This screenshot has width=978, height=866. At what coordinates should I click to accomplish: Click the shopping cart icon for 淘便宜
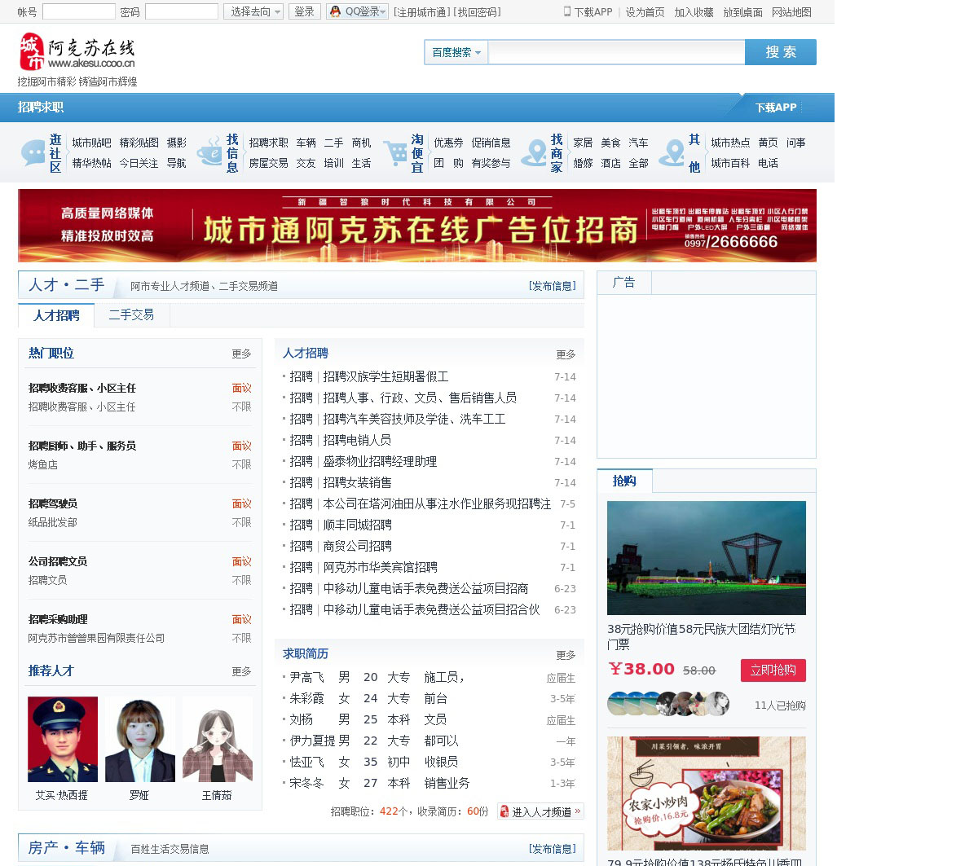396,152
